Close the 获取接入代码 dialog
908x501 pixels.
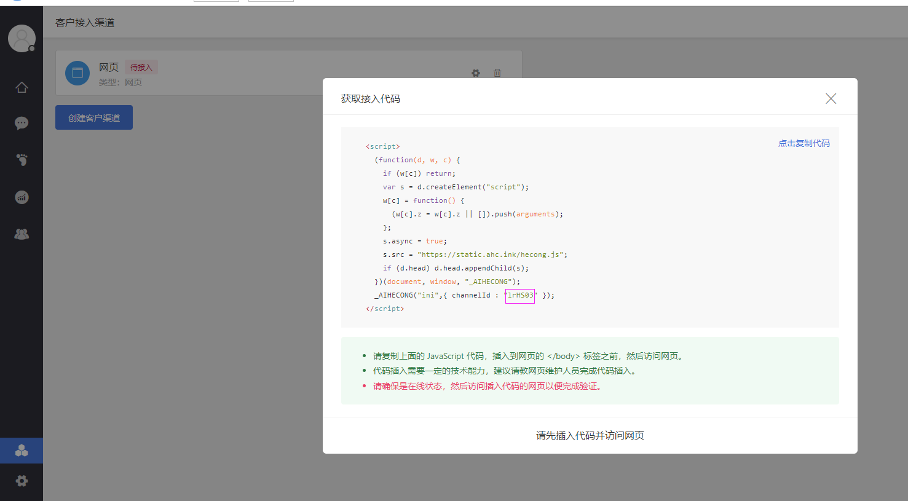pyautogui.click(x=831, y=98)
